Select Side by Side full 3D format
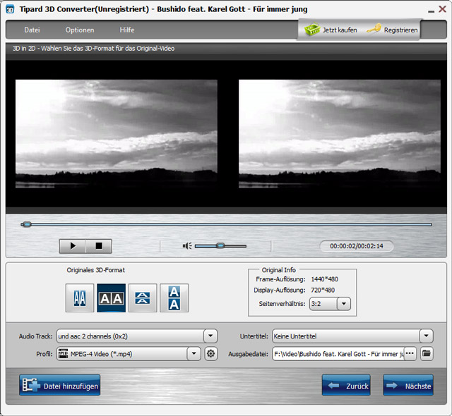452x416 pixels. pos(112,298)
